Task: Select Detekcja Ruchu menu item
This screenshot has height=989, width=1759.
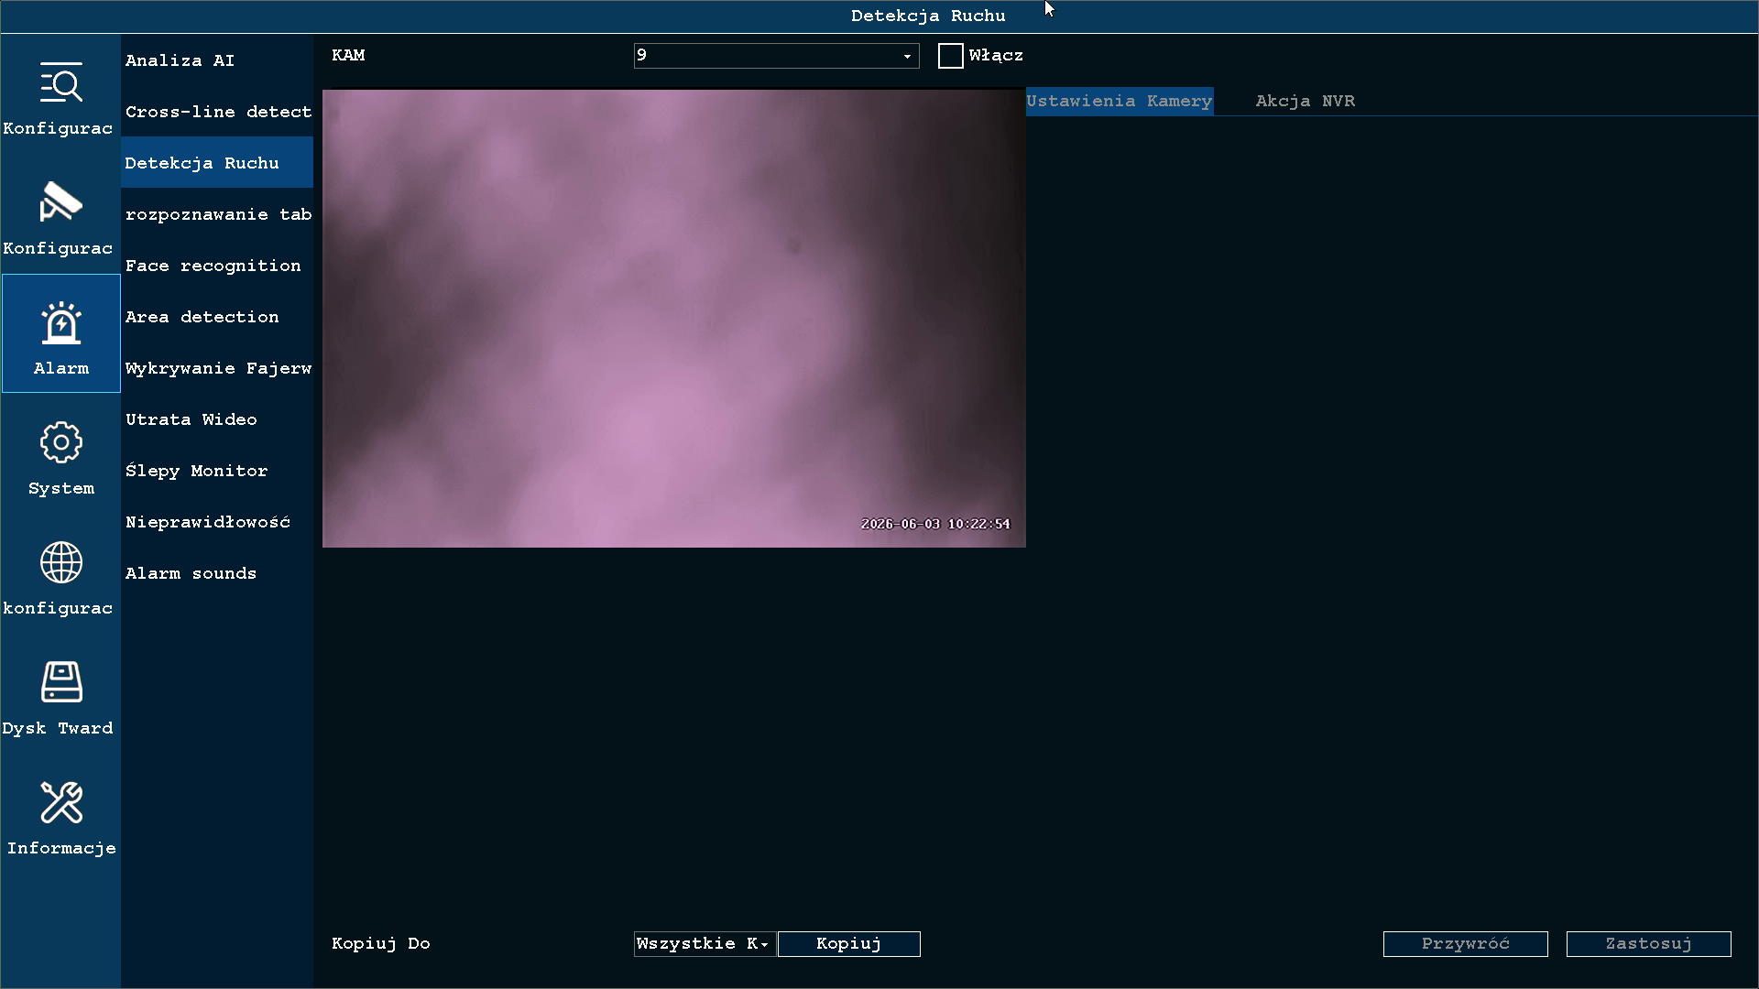Action: (217, 163)
